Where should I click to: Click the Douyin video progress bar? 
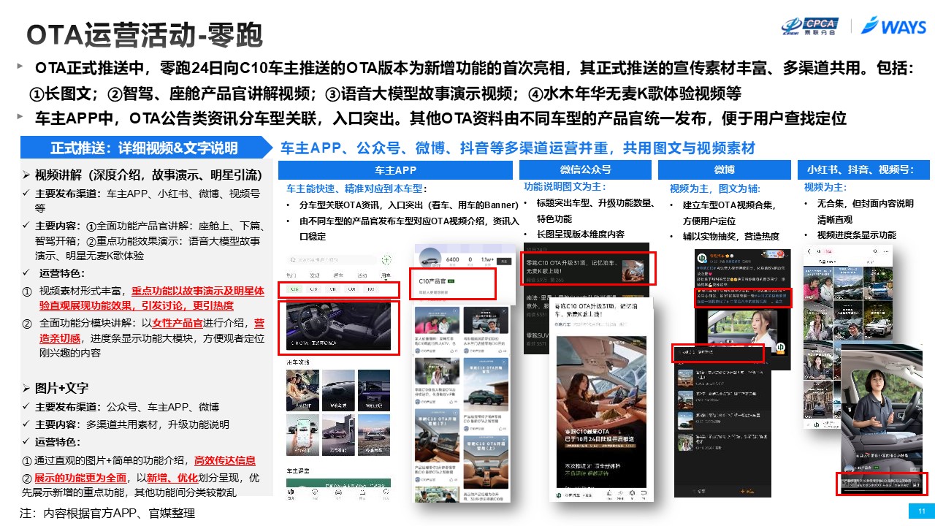click(x=882, y=489)
